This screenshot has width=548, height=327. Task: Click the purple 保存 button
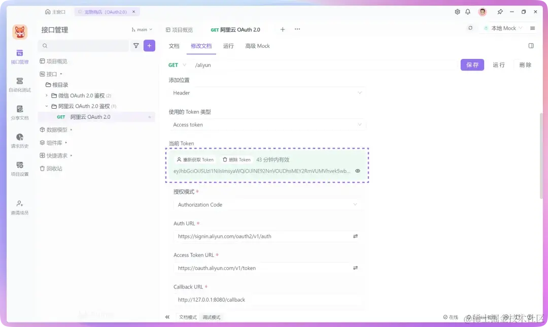pos(472,64)
